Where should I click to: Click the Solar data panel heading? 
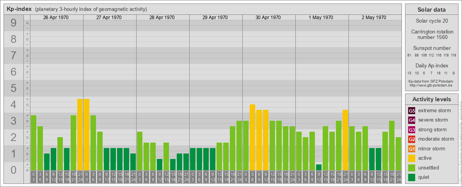pyautogui.click(x=431, y=10)
